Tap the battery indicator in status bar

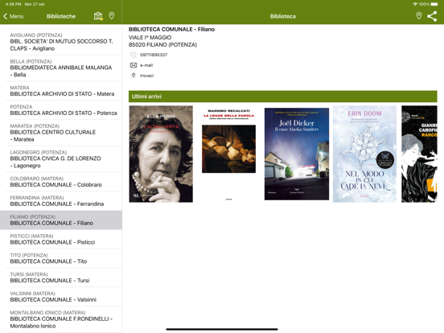point(434,4)
